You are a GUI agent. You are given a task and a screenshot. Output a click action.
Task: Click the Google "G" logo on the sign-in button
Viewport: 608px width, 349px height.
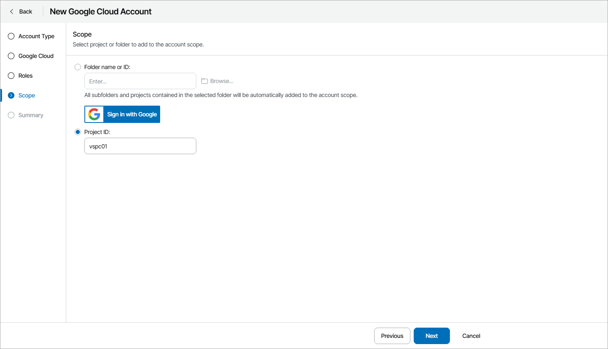click(94, 114)
